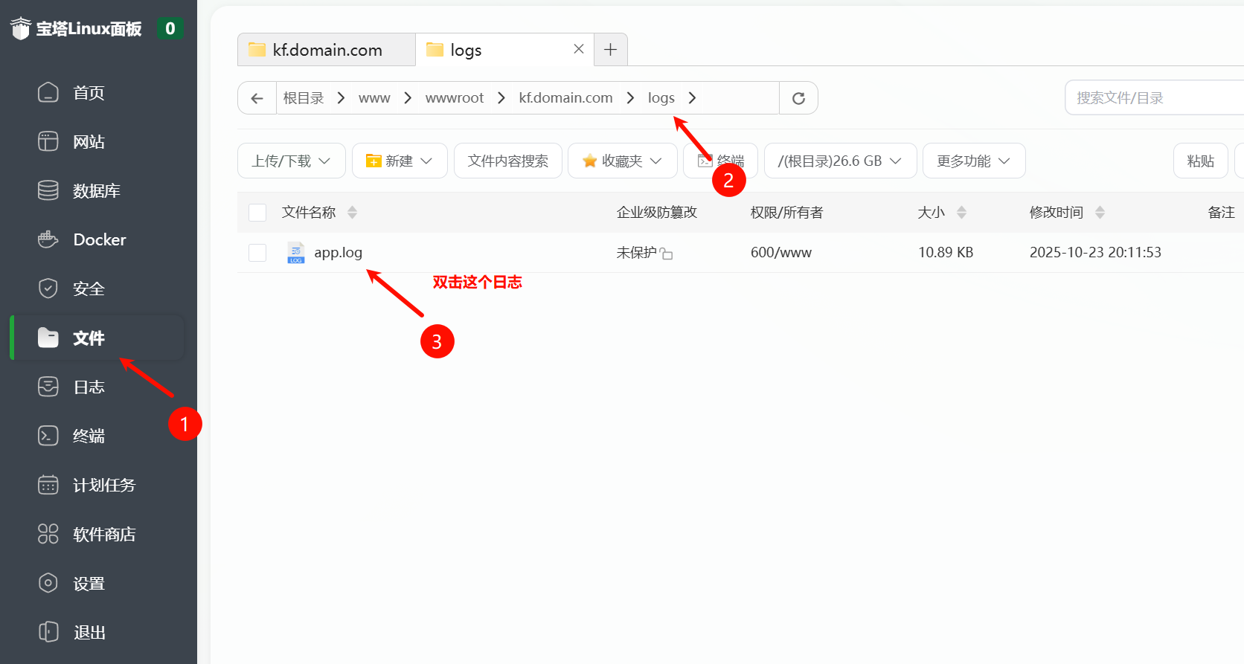This screenshot has height=664, width=1244.
Task: Close the logs tab
Action: point(578,49)
